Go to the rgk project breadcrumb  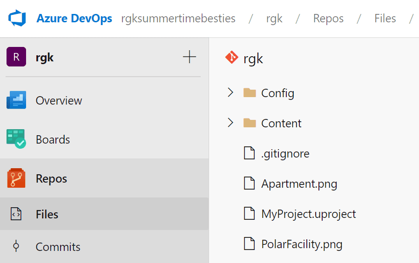[x=274, y=19]
